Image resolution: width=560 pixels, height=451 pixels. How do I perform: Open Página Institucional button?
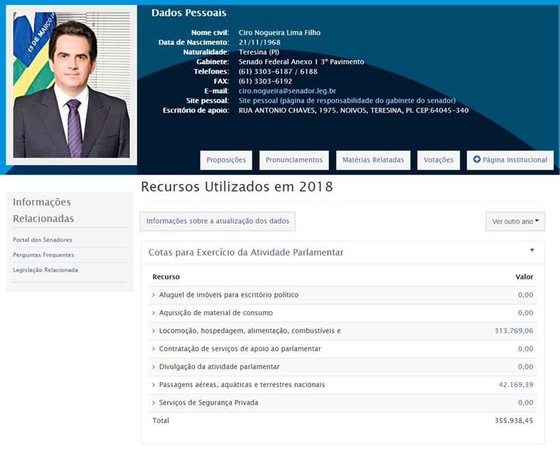pyautogui.click(x=510, y=160)
